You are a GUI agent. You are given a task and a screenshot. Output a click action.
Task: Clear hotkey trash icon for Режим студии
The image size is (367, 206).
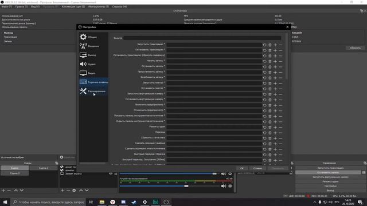click(x=270, y=127)
